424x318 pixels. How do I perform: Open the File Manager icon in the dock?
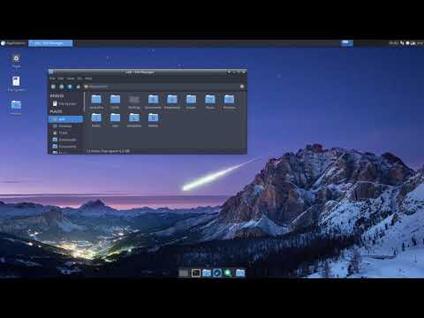pyautogui.click(x=207, y=273)
